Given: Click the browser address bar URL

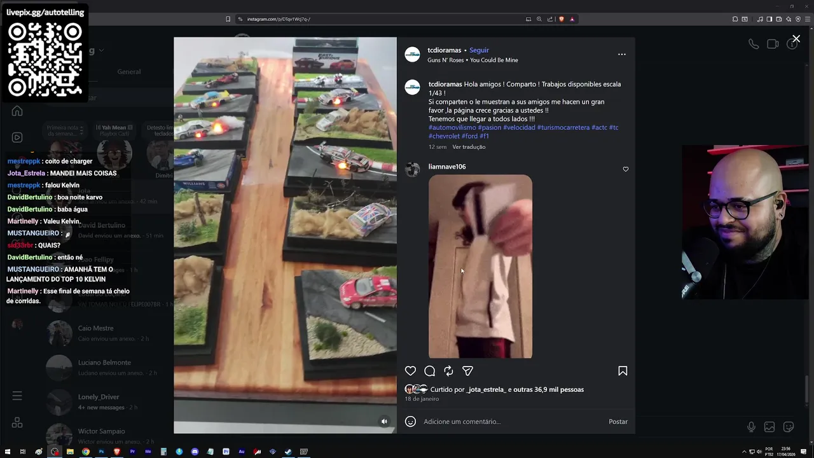Looking at the screenshot, I should tap(279, 19).
